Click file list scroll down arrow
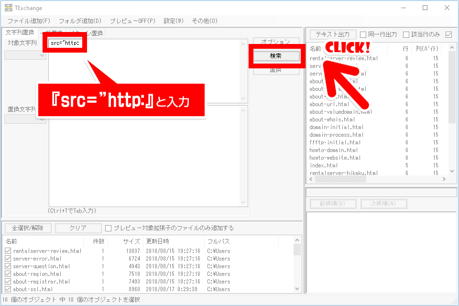The width and height of the screenshot is (459, 306). [297, 289]
